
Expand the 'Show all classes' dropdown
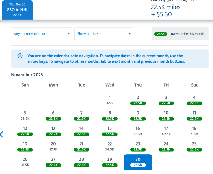tap(103, 34)
